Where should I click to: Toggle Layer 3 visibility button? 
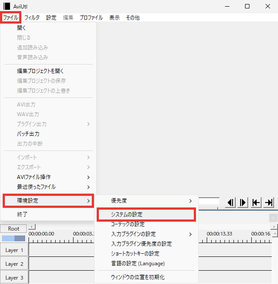click(14, 278)
